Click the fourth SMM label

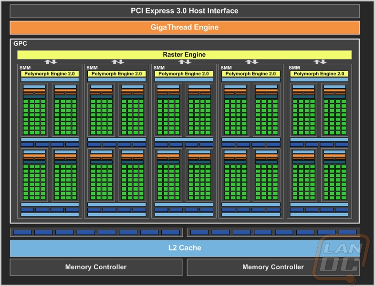pos(226,68)
